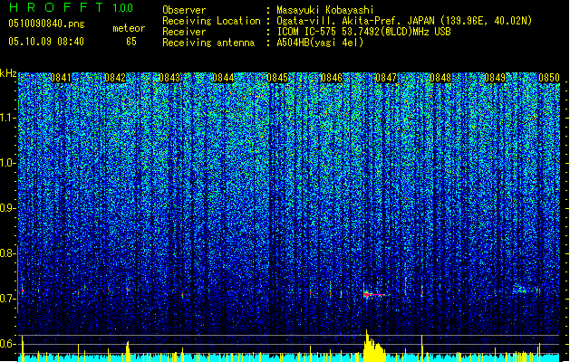Click the HROFFT title text

(x=56, y=7)
